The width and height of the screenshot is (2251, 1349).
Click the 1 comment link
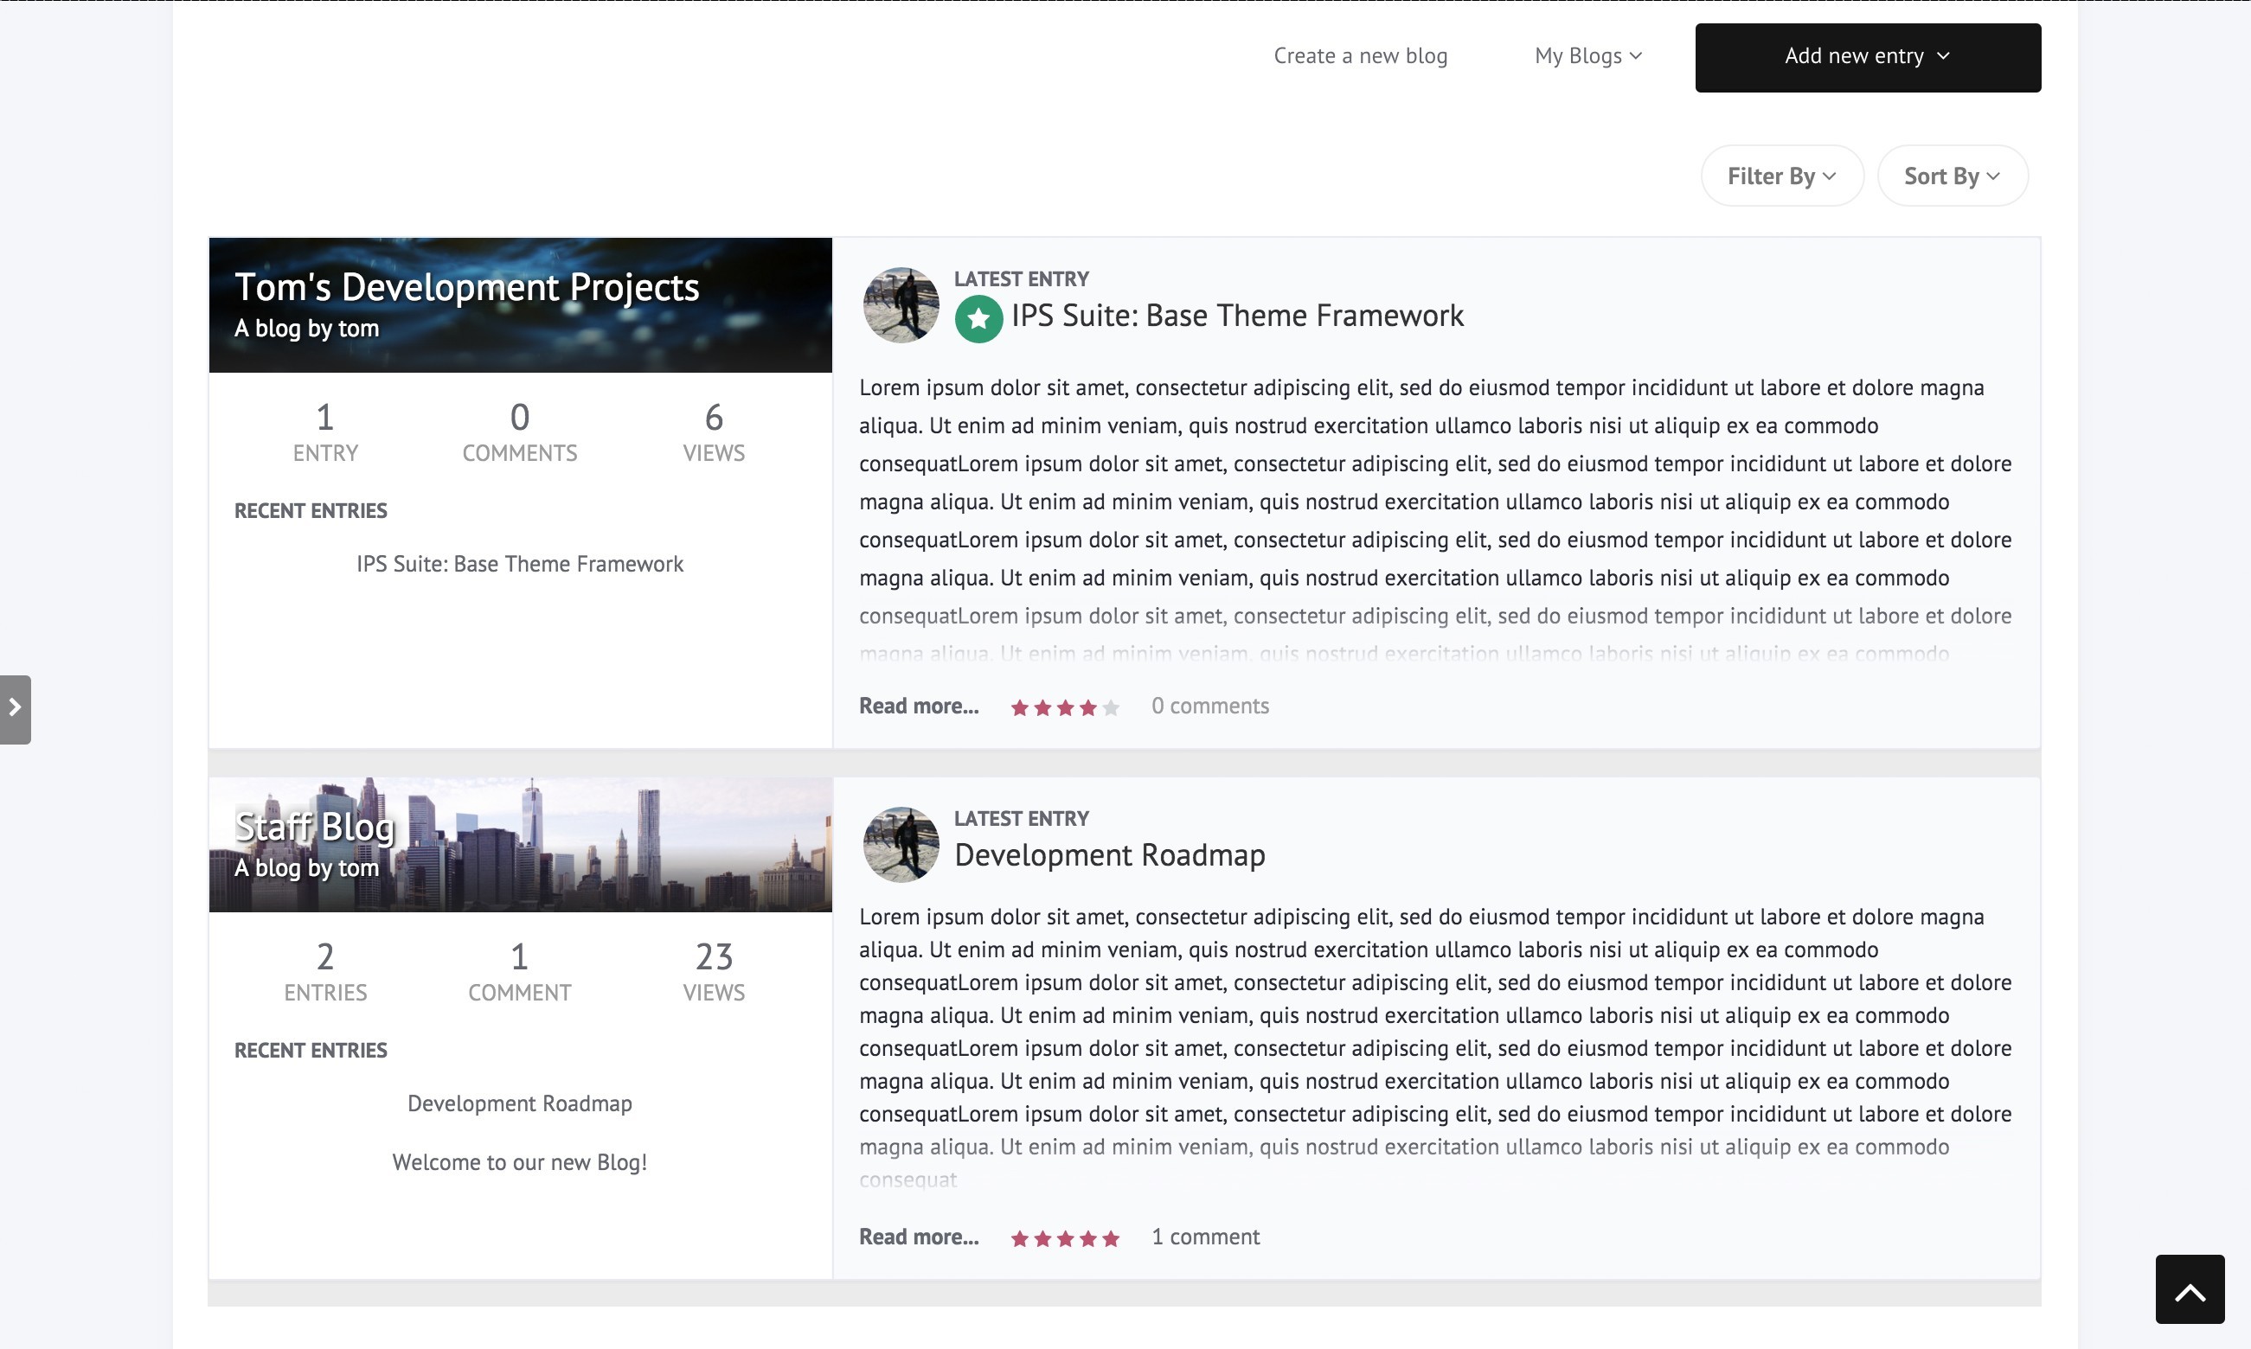[x=1204, y=1237]
